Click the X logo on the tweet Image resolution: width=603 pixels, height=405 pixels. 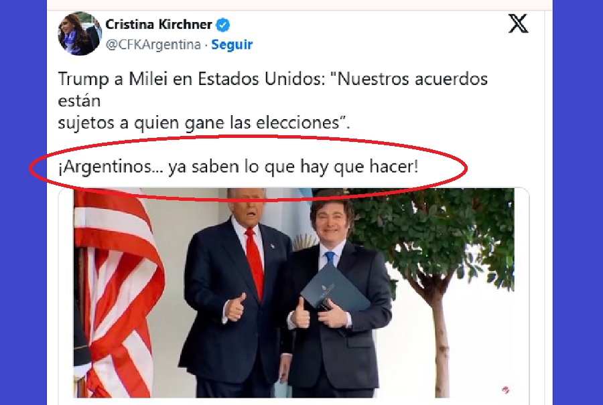coord(518,23)
